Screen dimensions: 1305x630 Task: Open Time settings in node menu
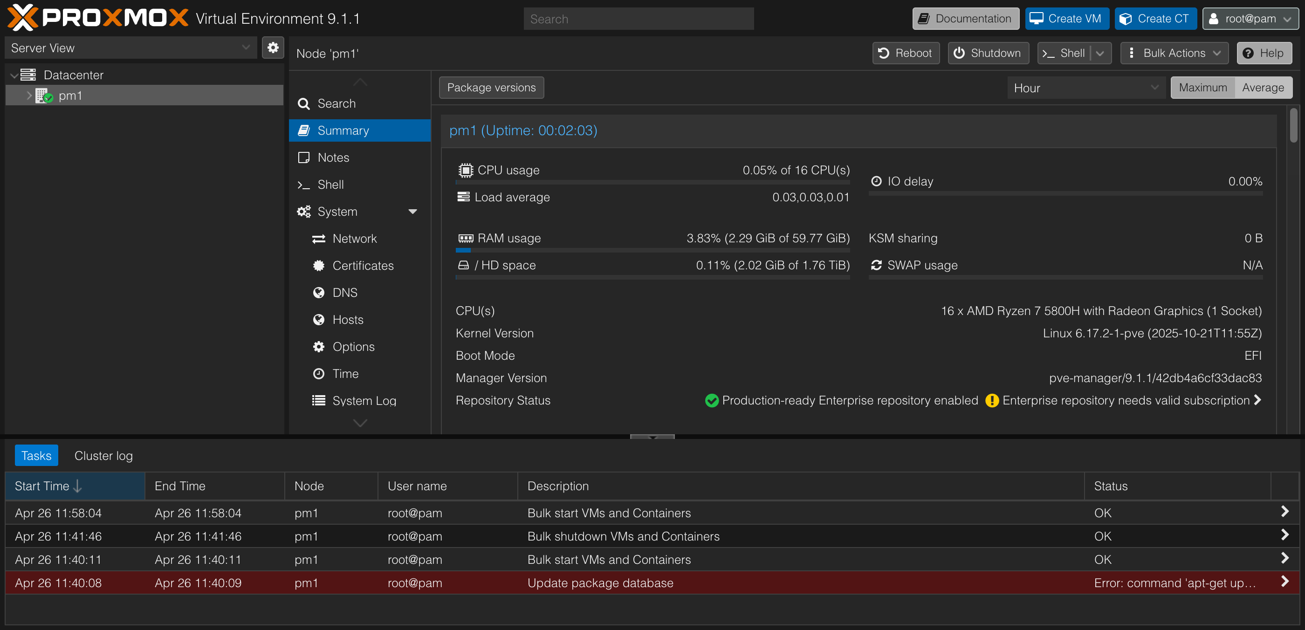pyautogui.click(x=360, y=374)
